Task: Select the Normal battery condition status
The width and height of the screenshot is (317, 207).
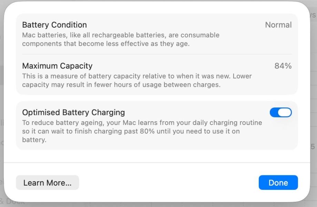Action: (x=278, y=25)
